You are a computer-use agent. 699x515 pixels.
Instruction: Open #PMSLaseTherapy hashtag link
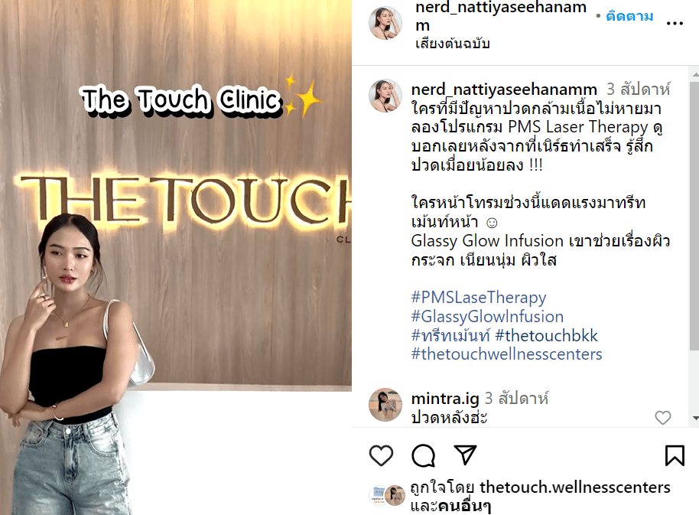point(478,298)
